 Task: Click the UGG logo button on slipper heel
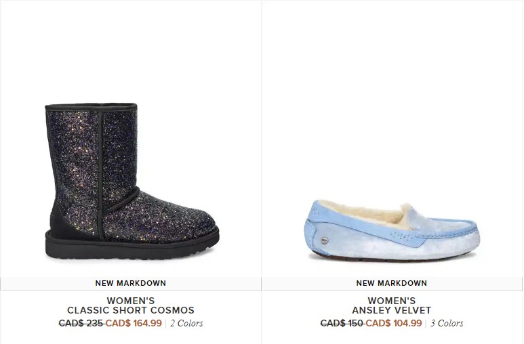325,240
